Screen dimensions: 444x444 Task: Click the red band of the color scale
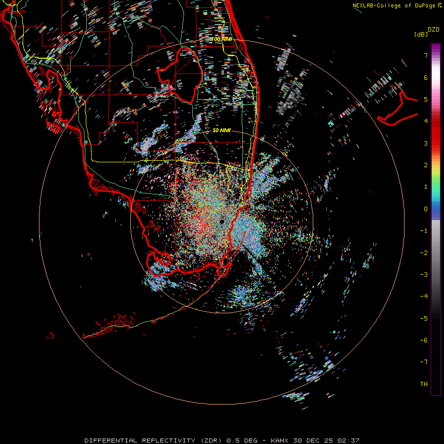coord(436,136)
